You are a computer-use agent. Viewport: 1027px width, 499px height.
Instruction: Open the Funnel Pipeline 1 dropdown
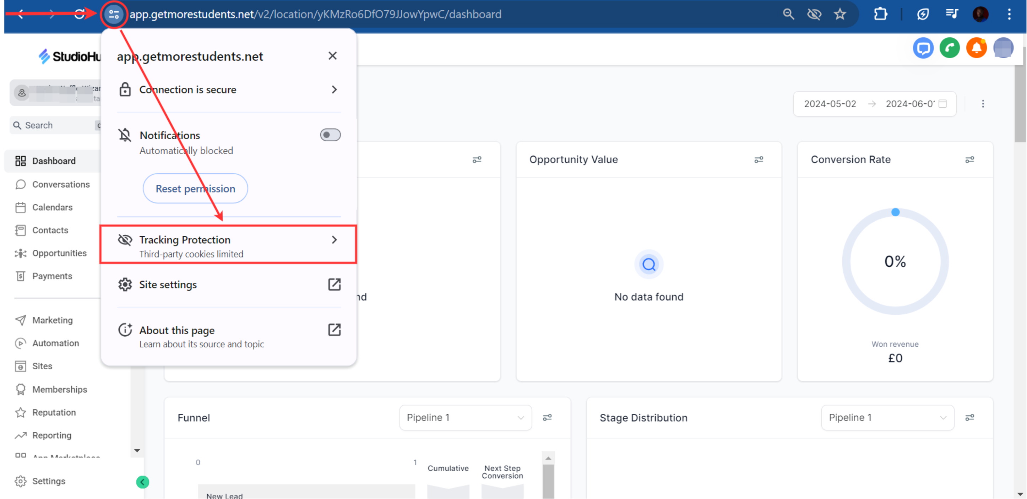465,417
